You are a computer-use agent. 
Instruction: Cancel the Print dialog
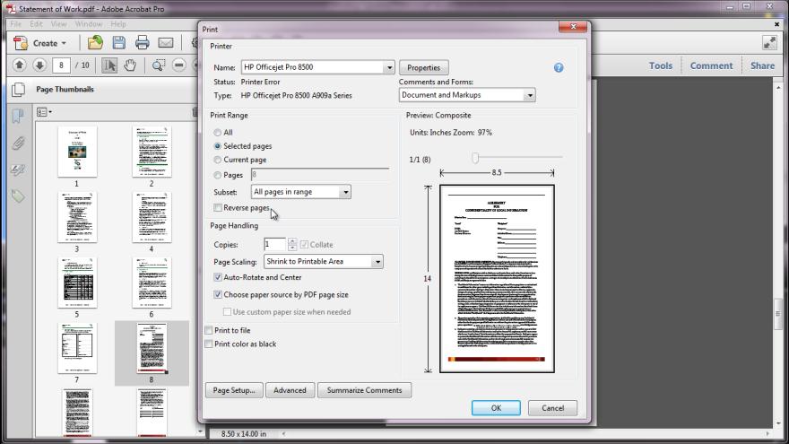pos(552,408)
